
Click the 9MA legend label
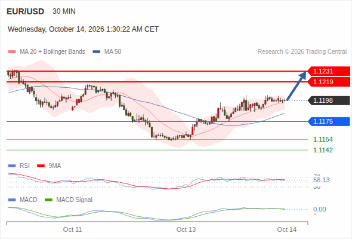click(55, 166)
